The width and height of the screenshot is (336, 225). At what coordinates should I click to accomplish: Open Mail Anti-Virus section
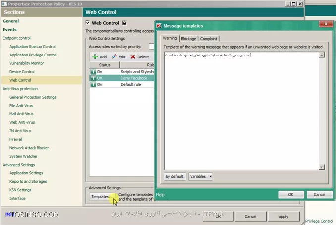coord(21,114)
